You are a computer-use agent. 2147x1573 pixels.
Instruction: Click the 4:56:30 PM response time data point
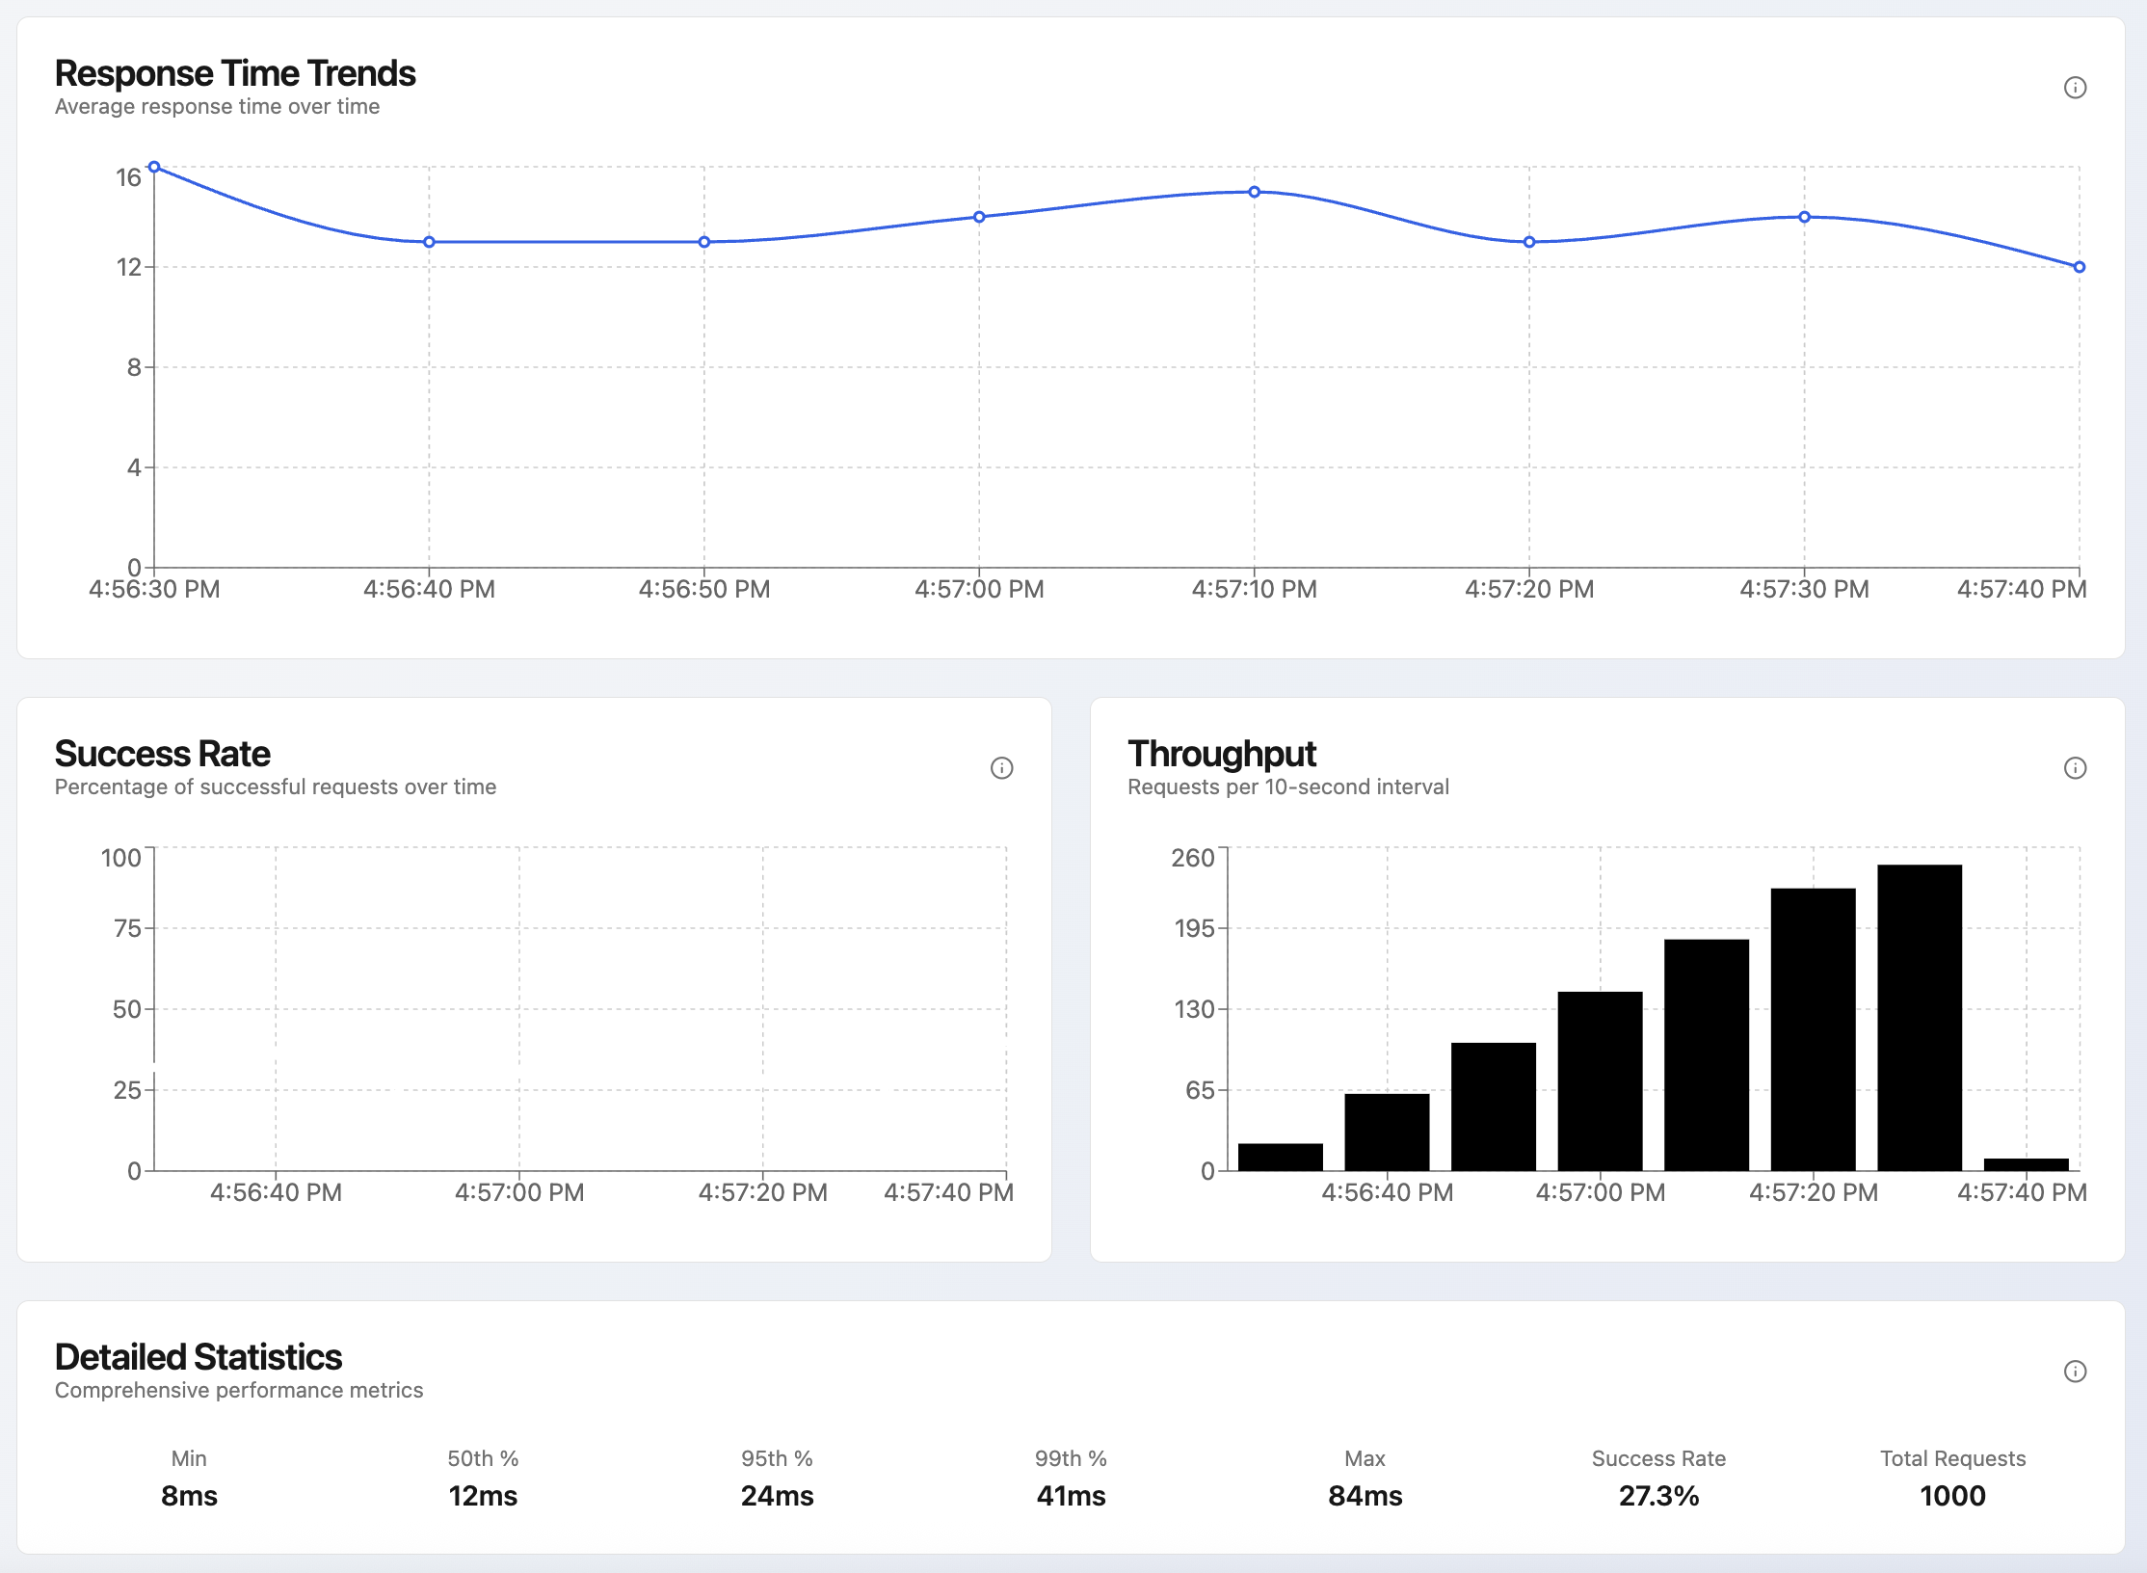(154, 168)
